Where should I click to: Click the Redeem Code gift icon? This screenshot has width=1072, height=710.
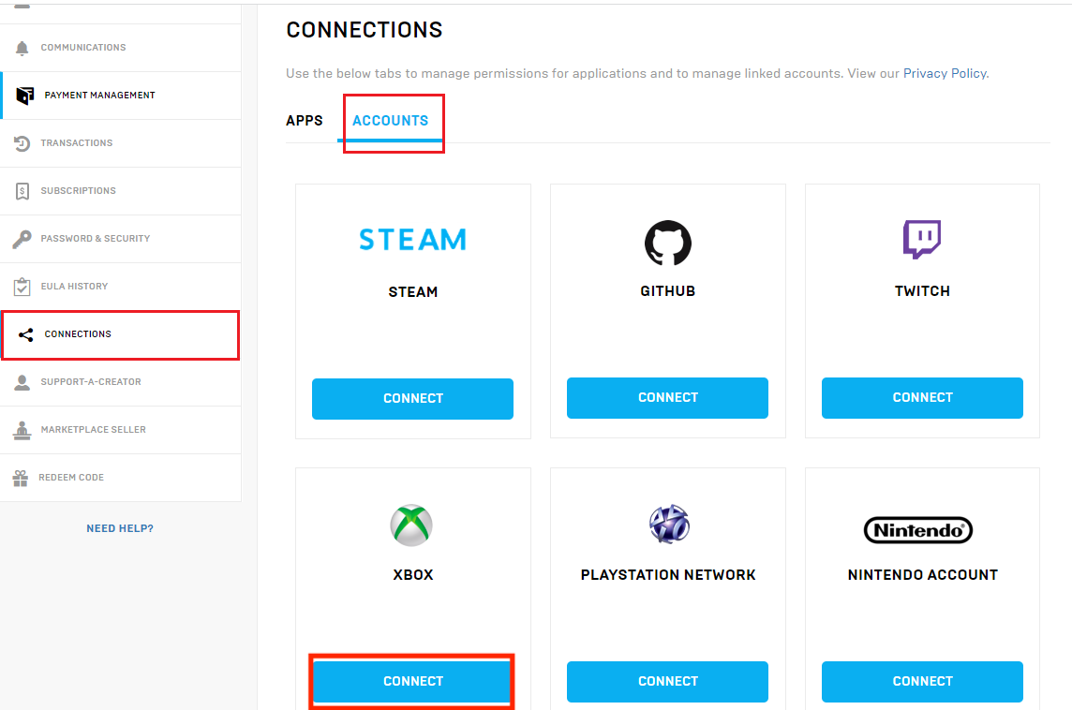(x=21, y=478)
